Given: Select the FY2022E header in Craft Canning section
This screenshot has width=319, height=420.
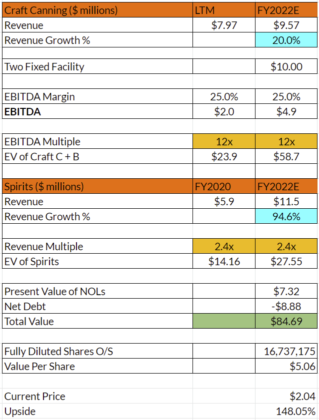Looking at the screenshot, I should tap(286, 10).
